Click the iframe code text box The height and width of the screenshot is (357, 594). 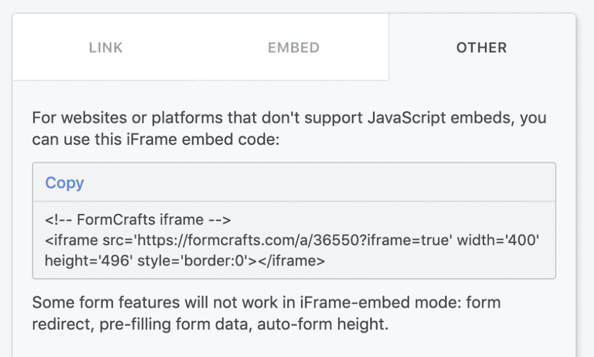[294, 240]
